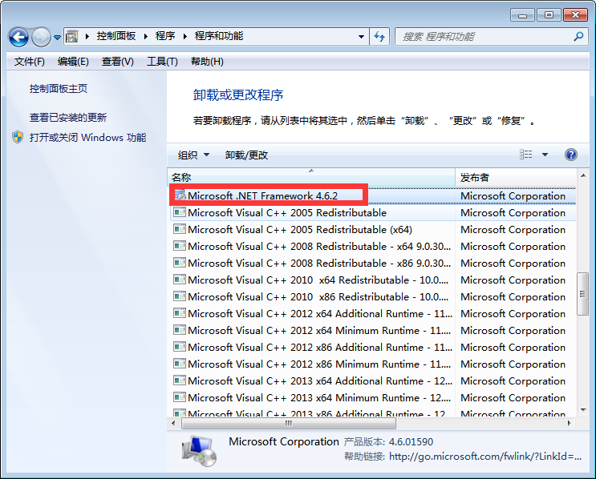Click the horizontal scrollbar thumb below list
Screen dimensions: 596x479
click(x=289, y=423)
